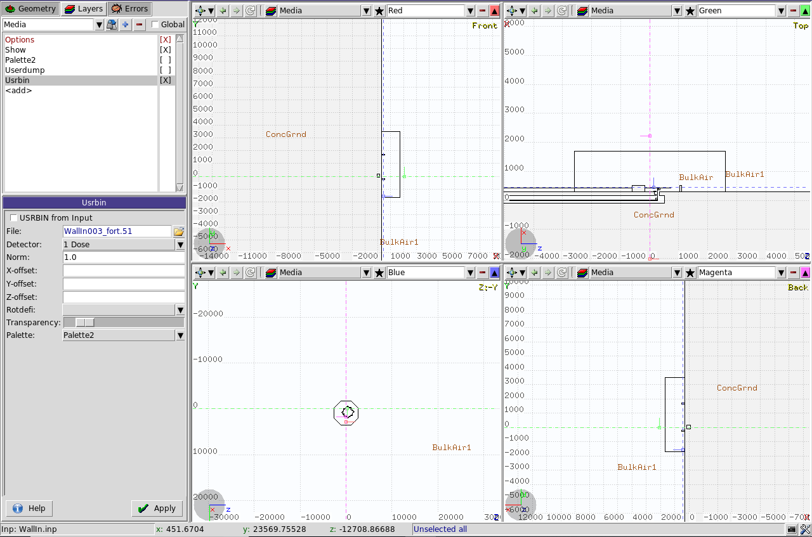
Task: Open the Detector dropdown showing 1 Dose
Action: [180, 245]
